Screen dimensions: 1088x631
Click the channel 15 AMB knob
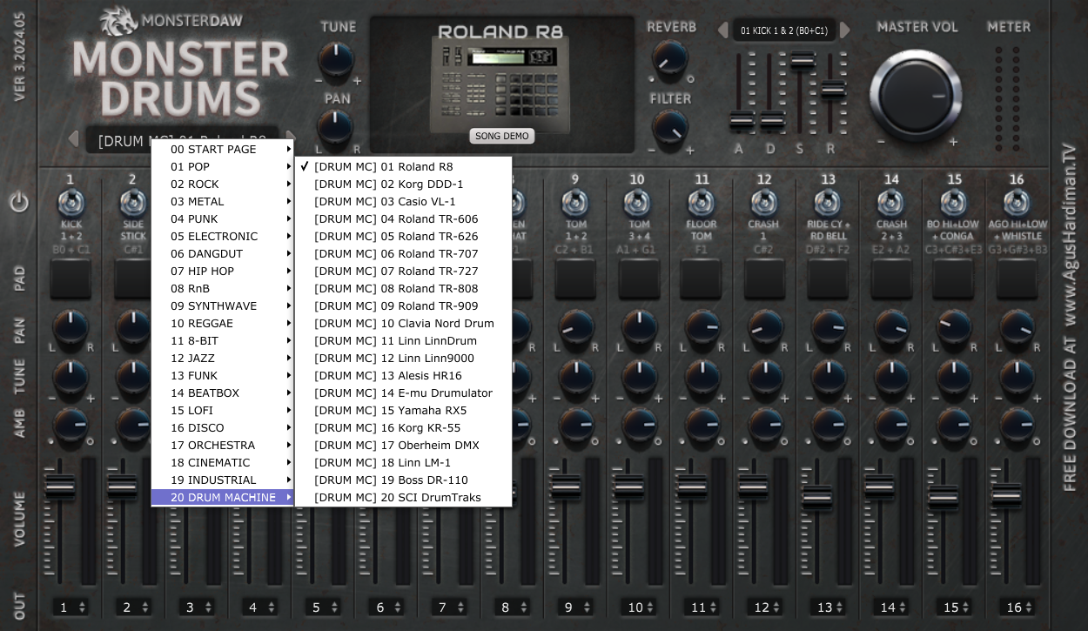click(x=954, y=424)
